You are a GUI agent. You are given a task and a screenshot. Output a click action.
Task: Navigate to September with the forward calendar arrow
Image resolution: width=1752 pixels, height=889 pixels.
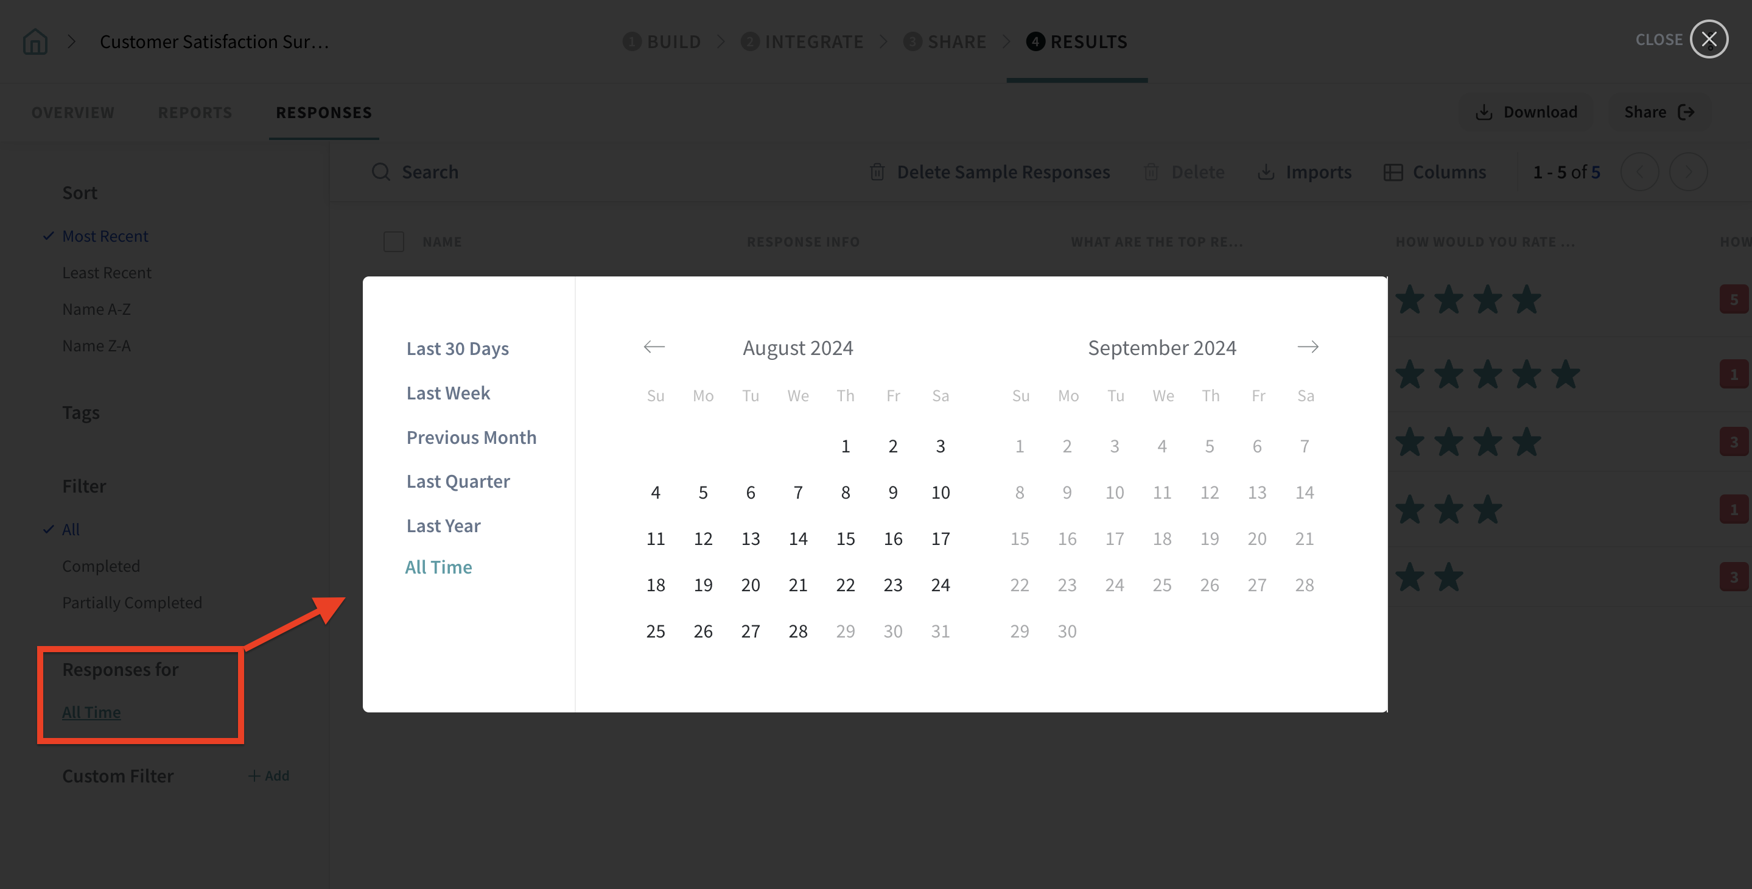(x=1308, y=347)
